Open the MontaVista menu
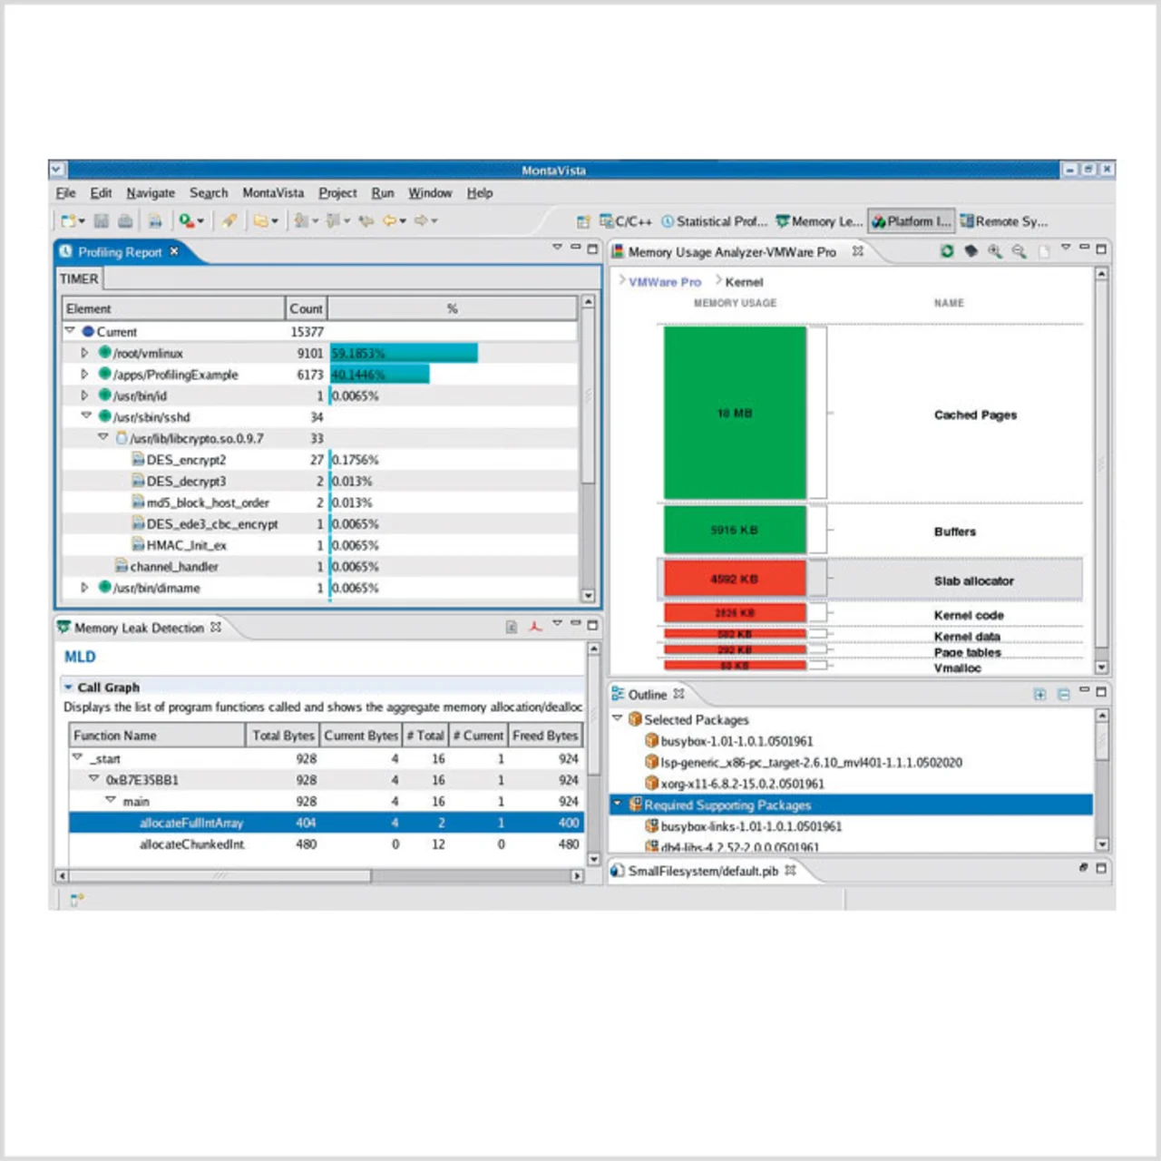 273,193
